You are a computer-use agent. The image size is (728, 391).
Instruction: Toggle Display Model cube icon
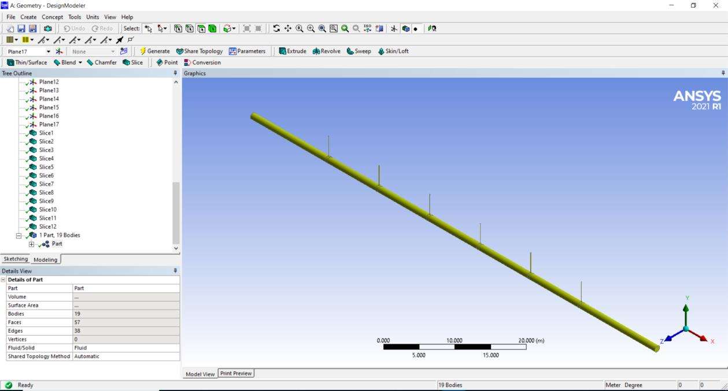(x=405, y=28)
